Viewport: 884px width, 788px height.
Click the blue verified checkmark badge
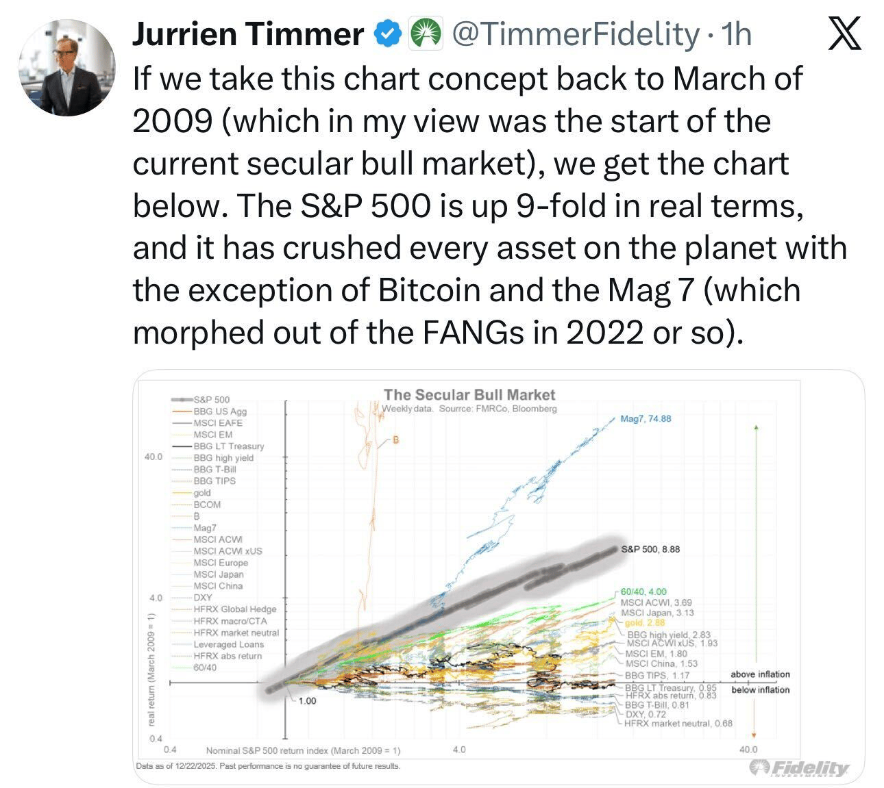click(x=388, y=34)
